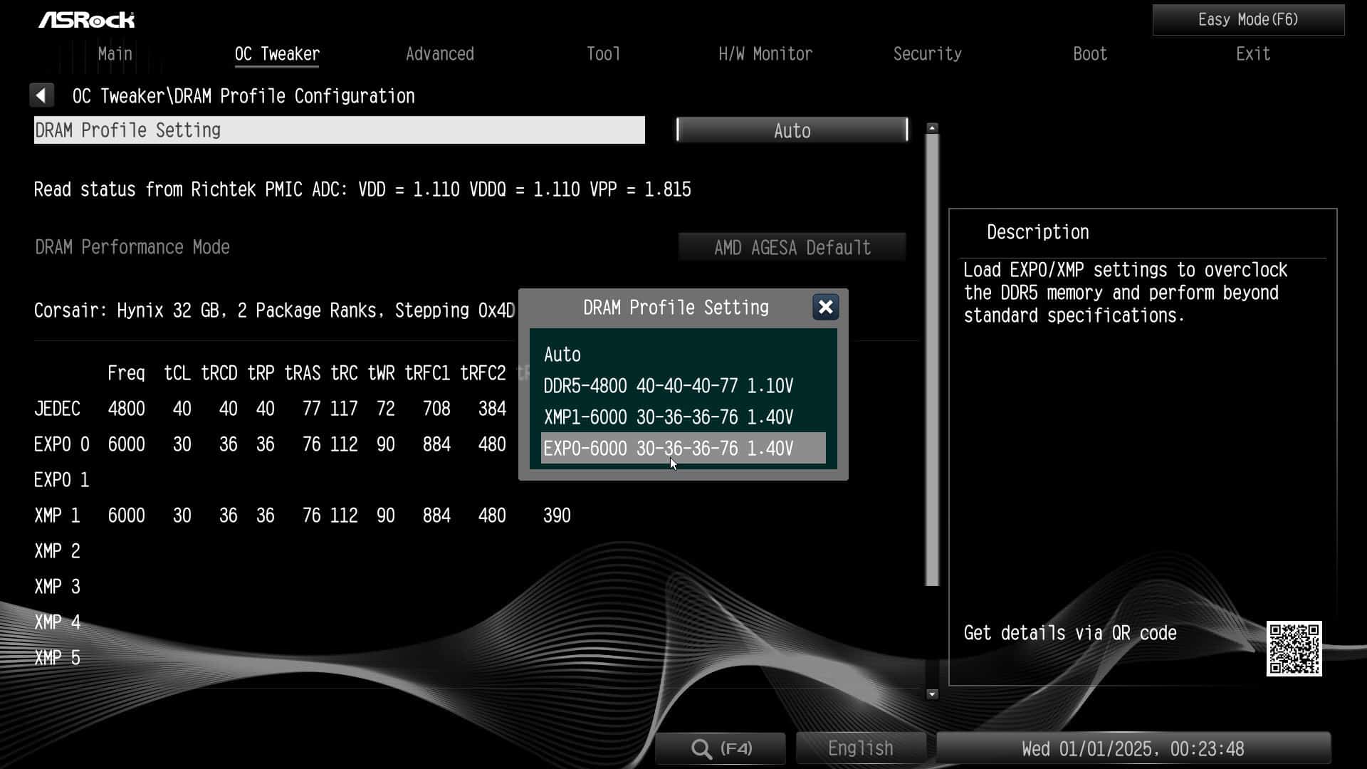Go to the H/W Monitor tab
The width and height of the screenshot is (1367, 769).
click(x=765, y=54)
